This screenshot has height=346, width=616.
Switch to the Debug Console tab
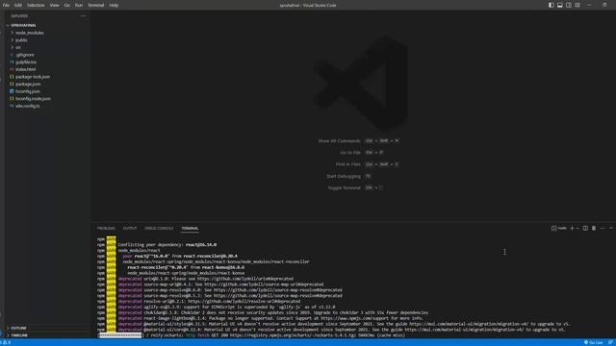point(159,229)
